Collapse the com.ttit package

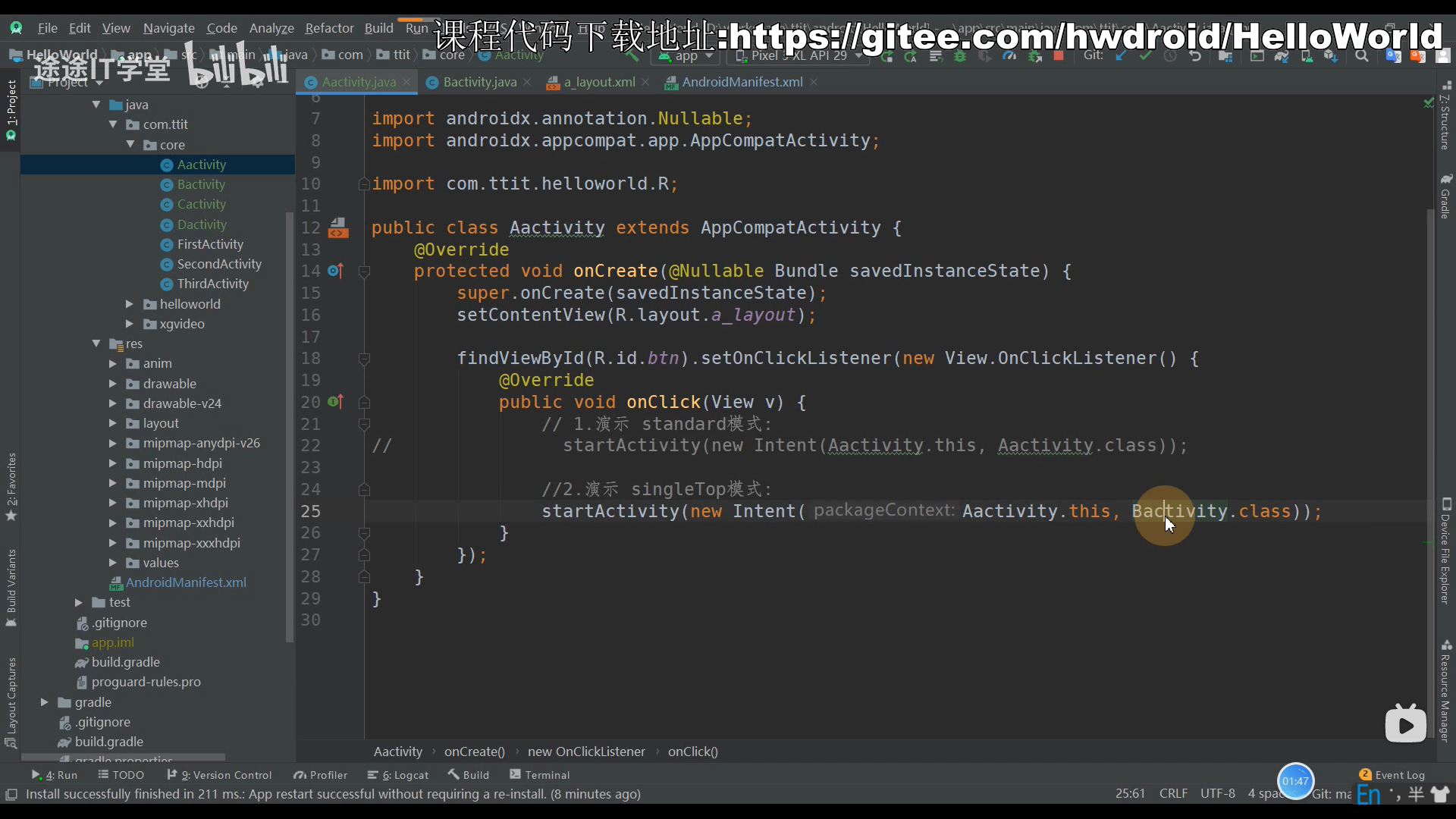(x=113, y=124)
